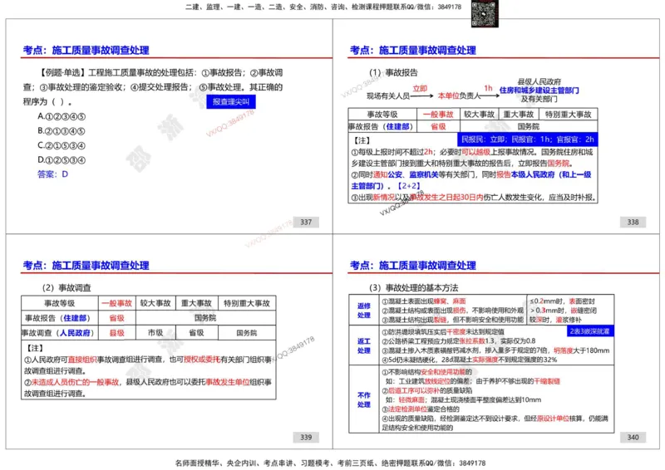The image size is (665, 470).
Task: Click the blue 不作处理 row label
Action: tap(364, 399)
